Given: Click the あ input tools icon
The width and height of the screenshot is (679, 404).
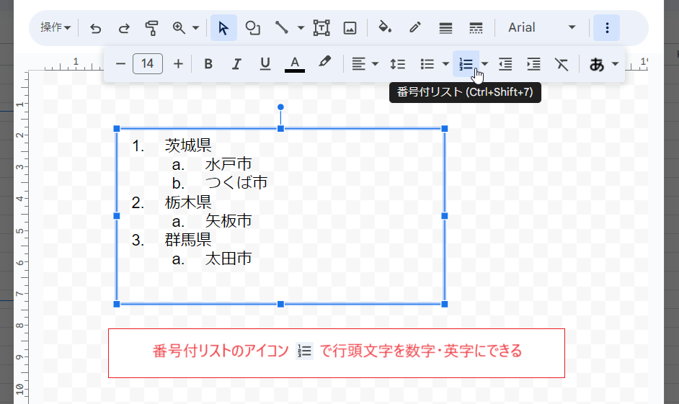Looking at the screenshot, I should click(597, 64).
